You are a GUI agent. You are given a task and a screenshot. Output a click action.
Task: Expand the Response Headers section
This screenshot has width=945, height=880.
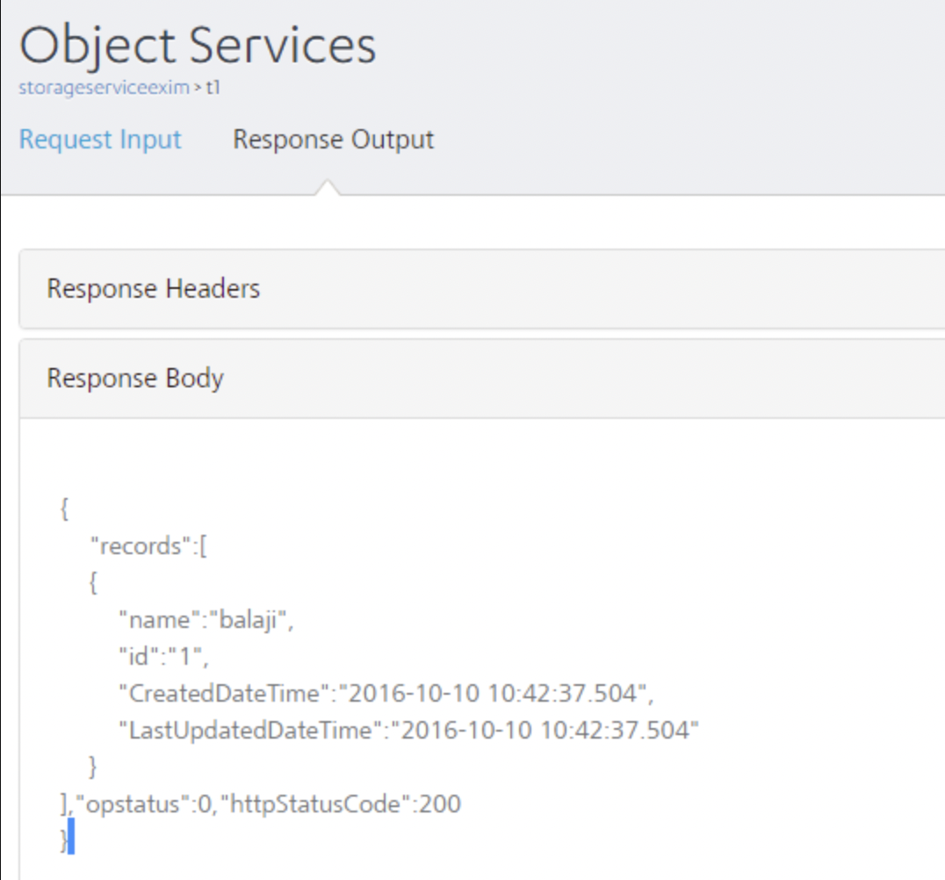[x=154, y=289]
